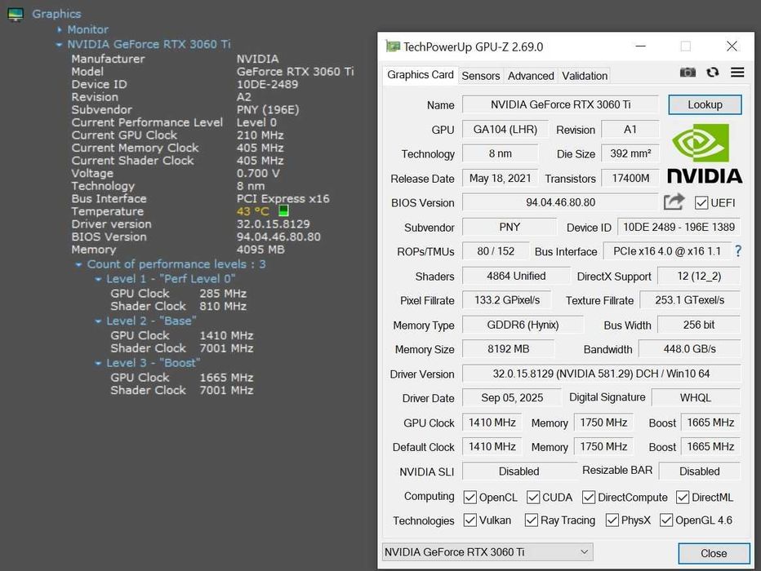
Task: Click the Digital Signature WHQL field
Action: click(696, 398)
